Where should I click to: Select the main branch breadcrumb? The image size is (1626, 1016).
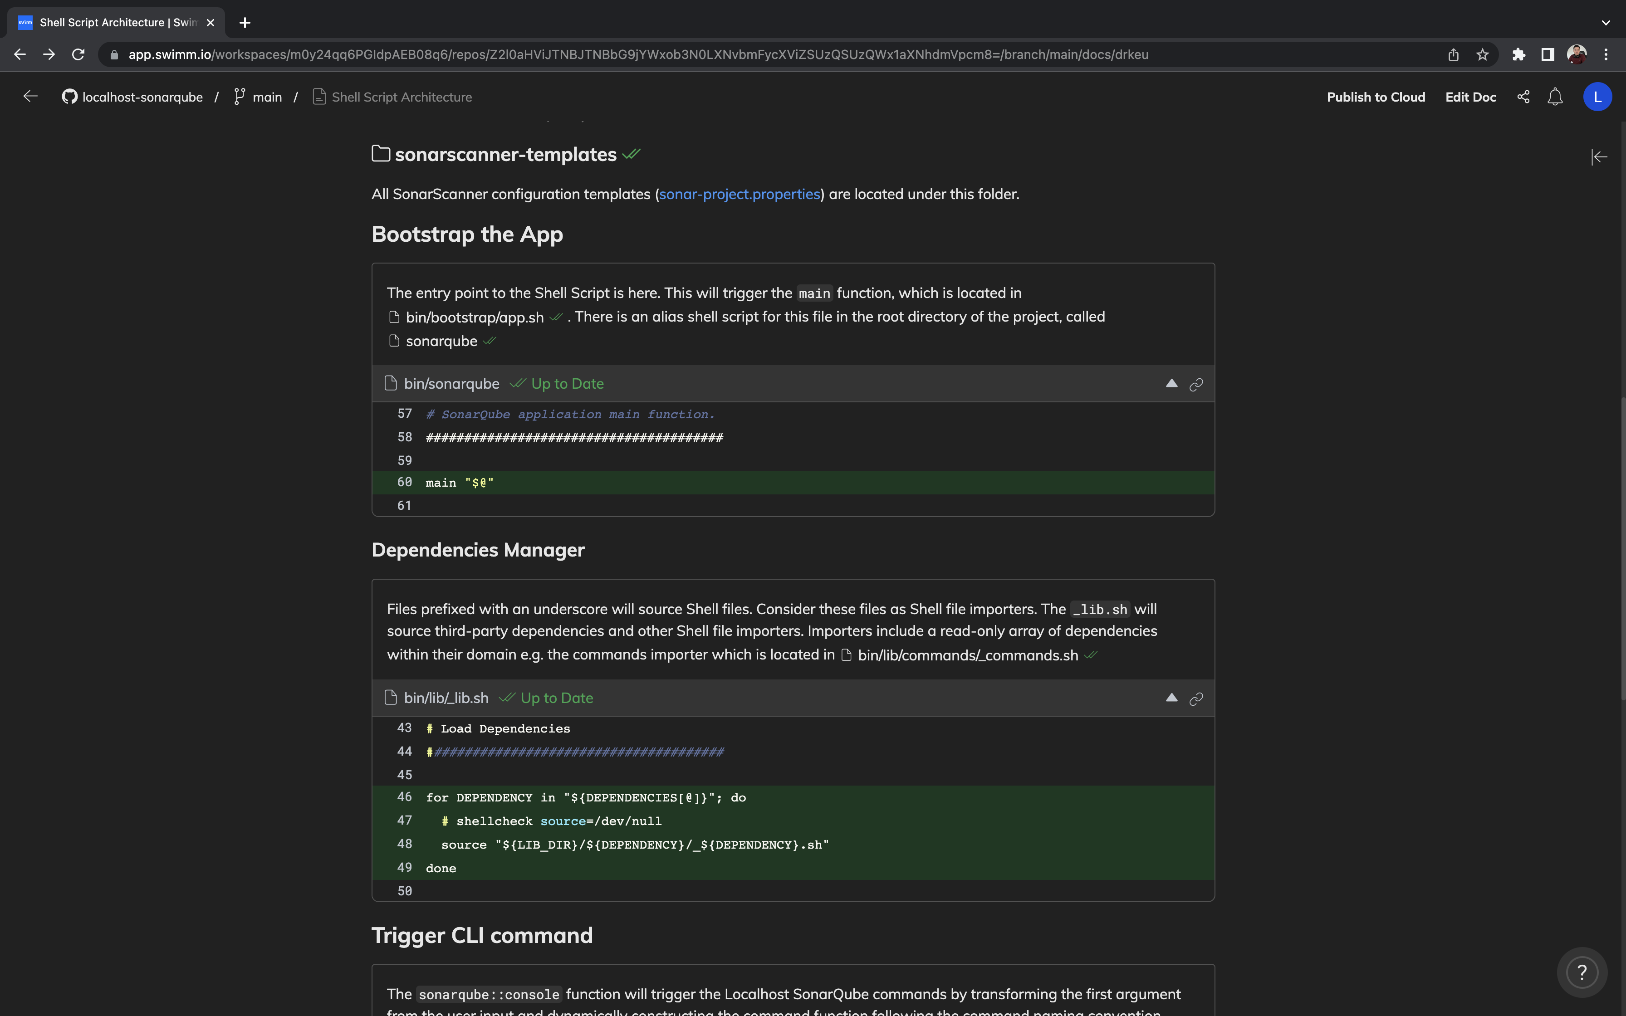(x=258, y=97)
